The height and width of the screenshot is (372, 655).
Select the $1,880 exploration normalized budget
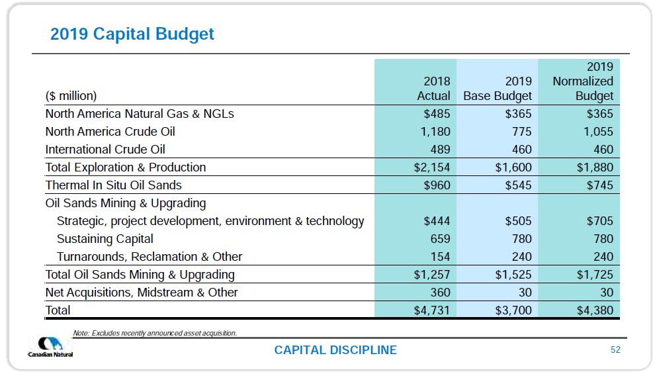coord(595,167)
